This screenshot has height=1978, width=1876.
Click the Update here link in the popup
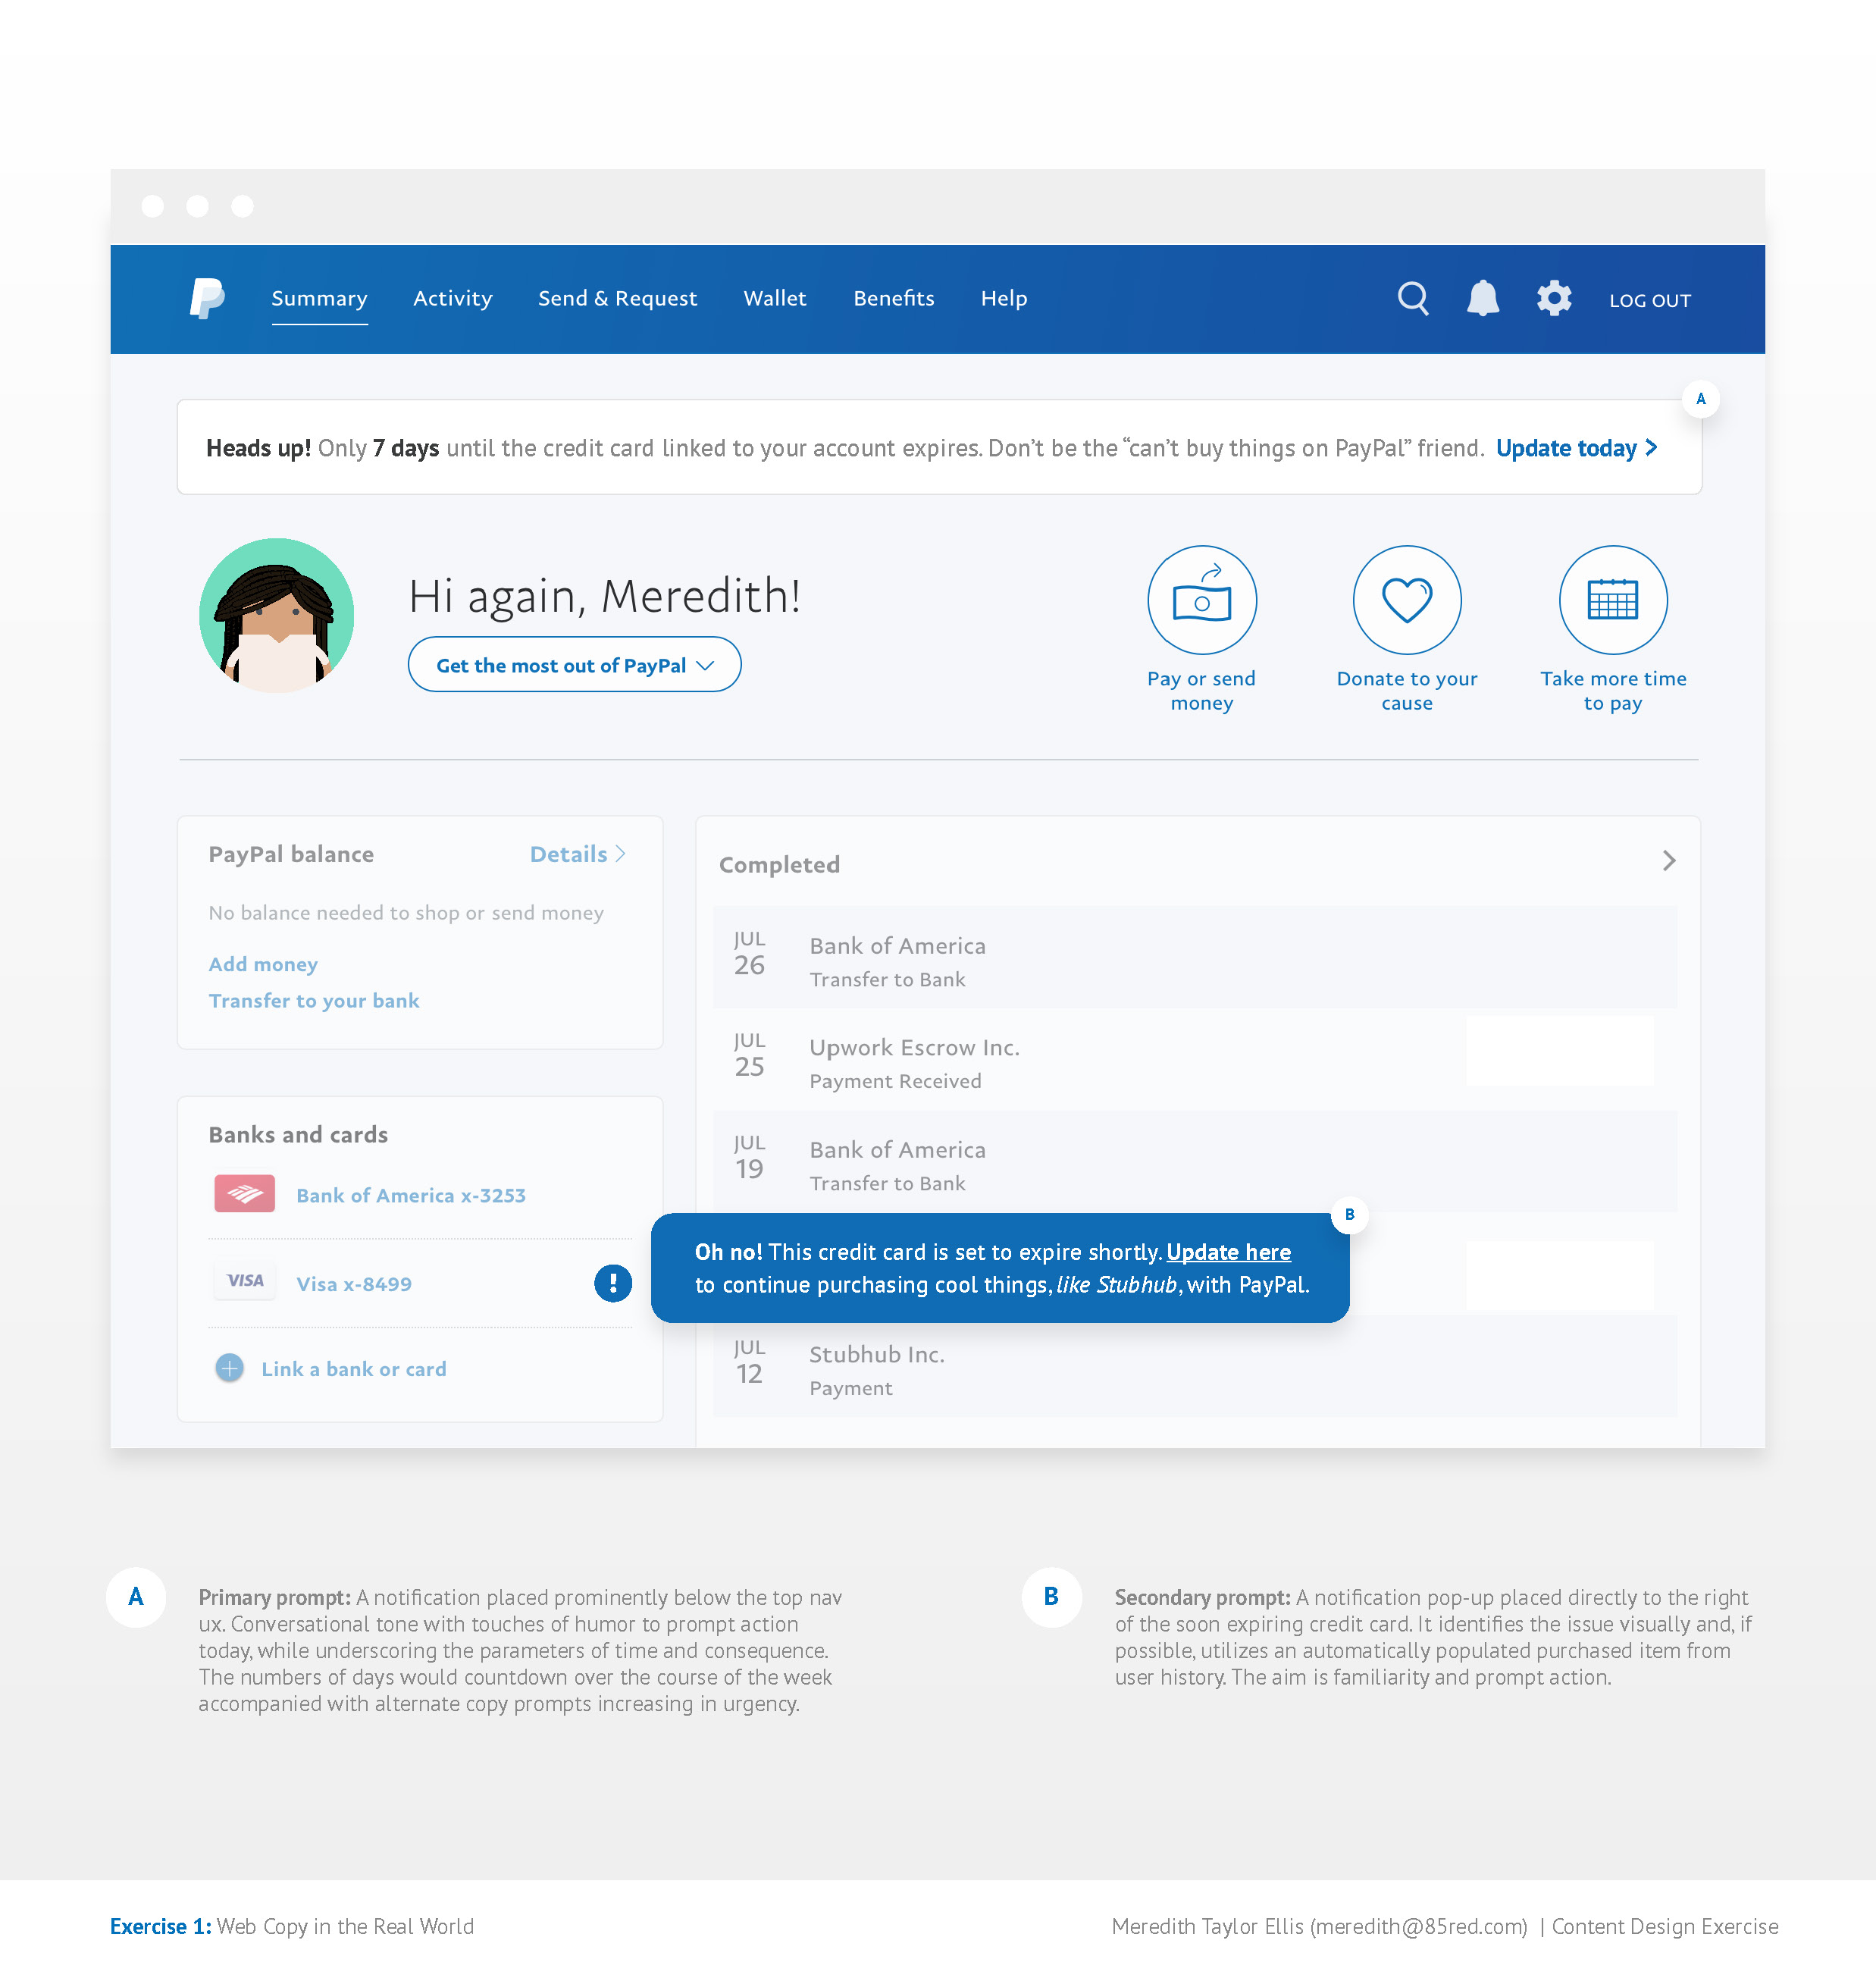tap(1228, 1252)
